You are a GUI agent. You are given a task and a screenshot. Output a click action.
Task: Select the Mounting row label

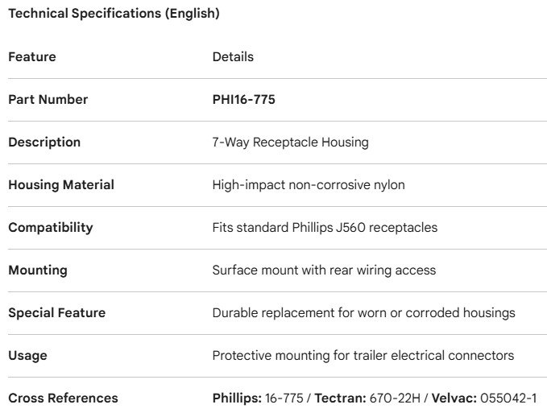[37, 270]
